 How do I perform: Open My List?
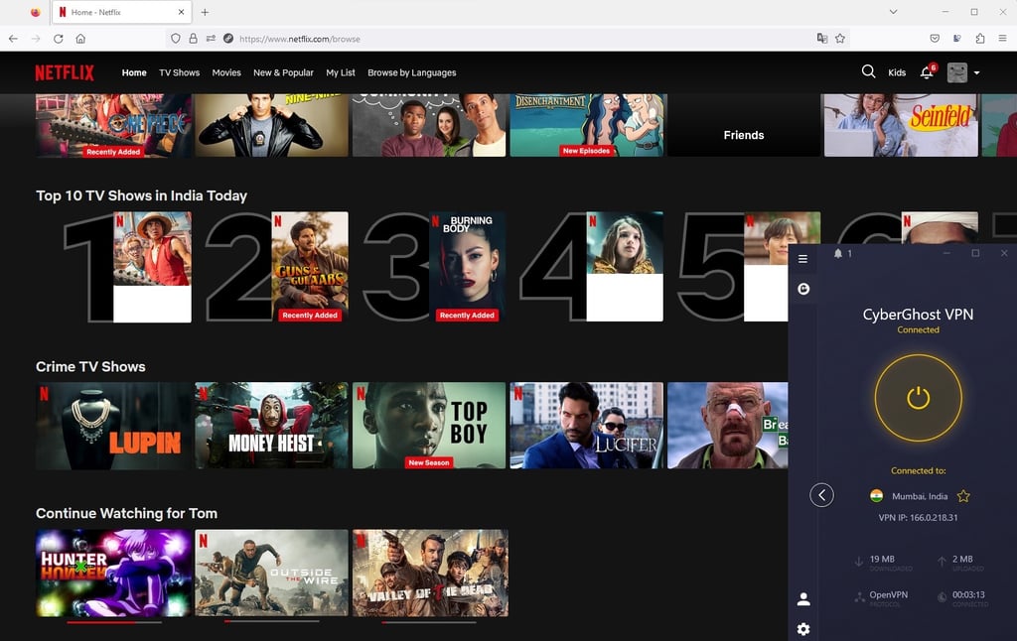[341, 72]
